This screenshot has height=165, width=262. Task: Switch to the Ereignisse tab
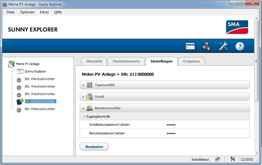pos(191,61)
